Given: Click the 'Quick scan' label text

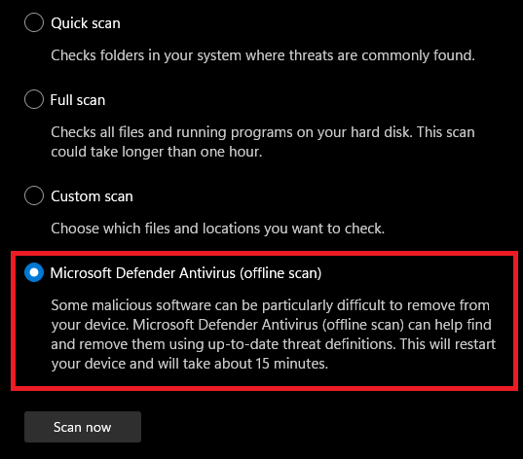Looking at the screenshot, I should [x=86, y=23].
